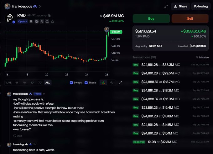This screenshot has height=154, width=213.
Task: Switch to line chart view
Action: tap(112, 82)
